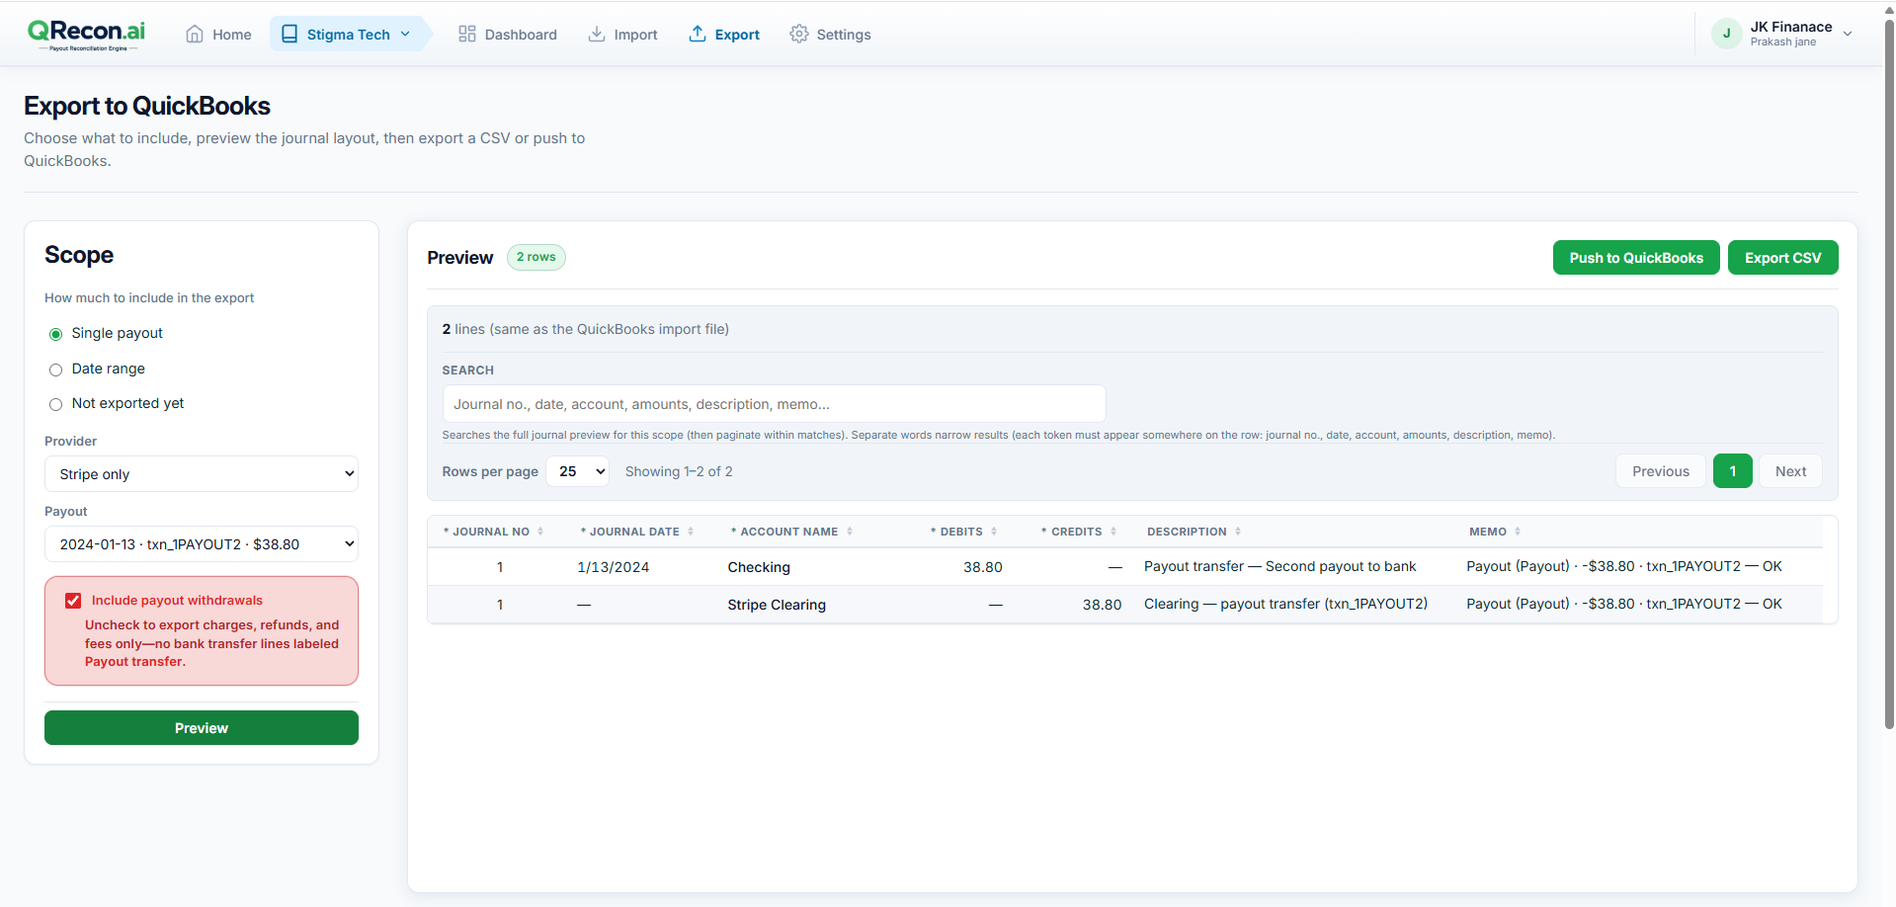1896x907 pixels.
Task: Click the Stripe Clearing account cell
Action: (777, 605)
